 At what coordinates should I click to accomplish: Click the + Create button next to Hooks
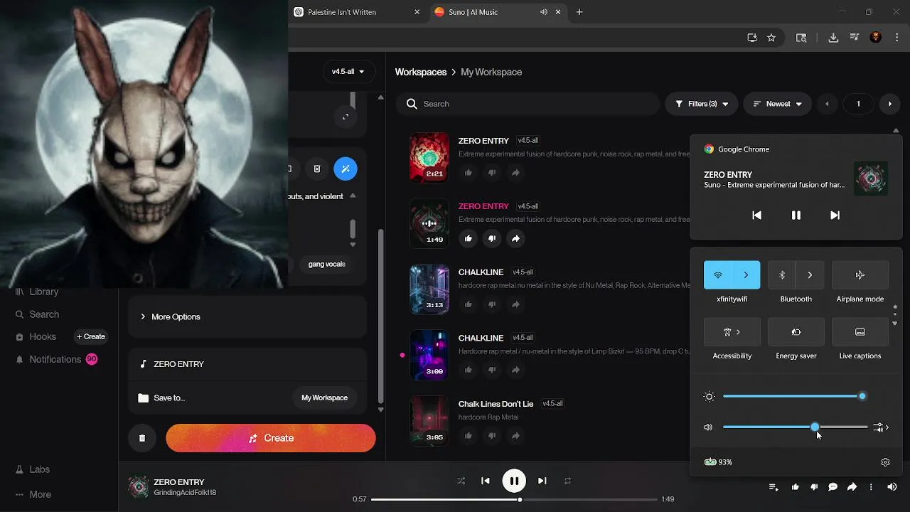click(91, 336)
